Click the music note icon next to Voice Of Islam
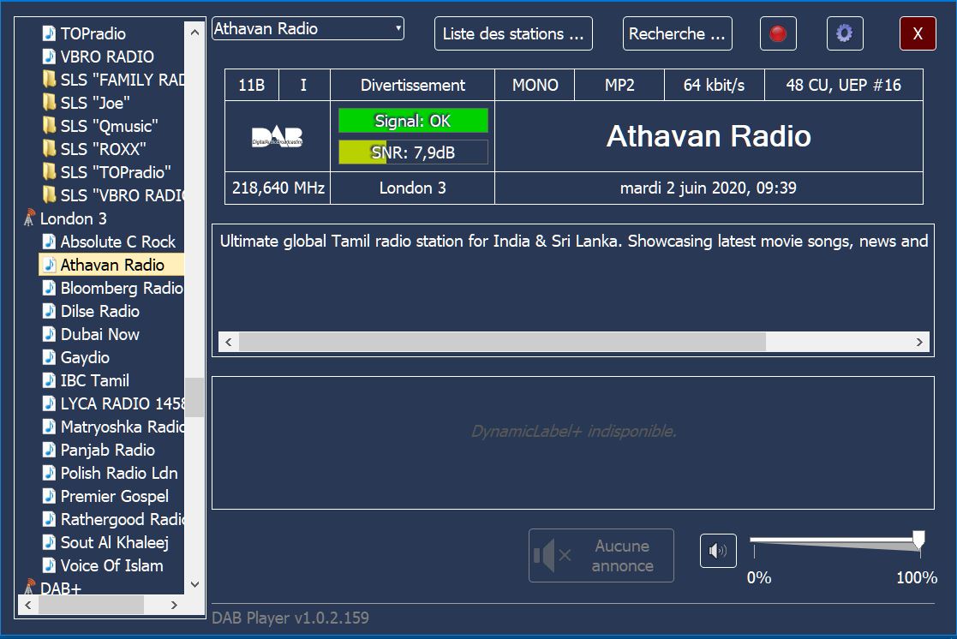The height and width of the screenshot is (639, 957). pyautogui.click(x=49, y=565)
